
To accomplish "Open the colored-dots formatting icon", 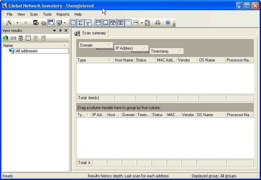I will point(147,23).
